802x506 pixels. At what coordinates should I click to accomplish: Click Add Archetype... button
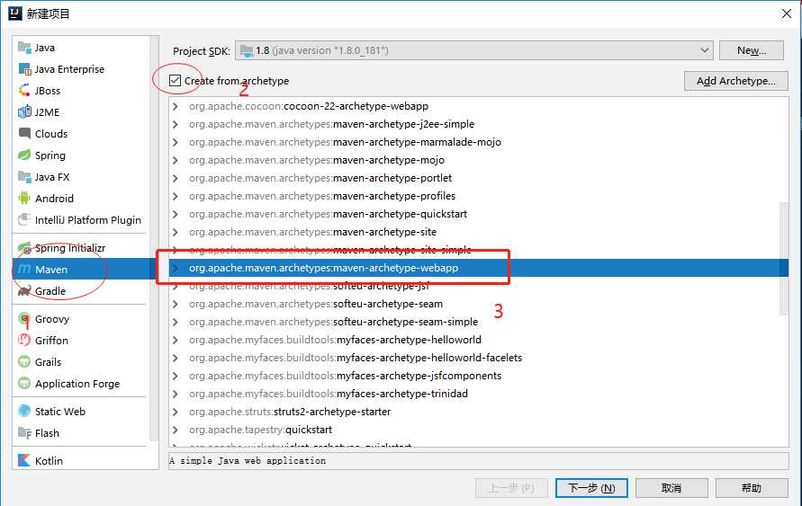tap(736, 81)
